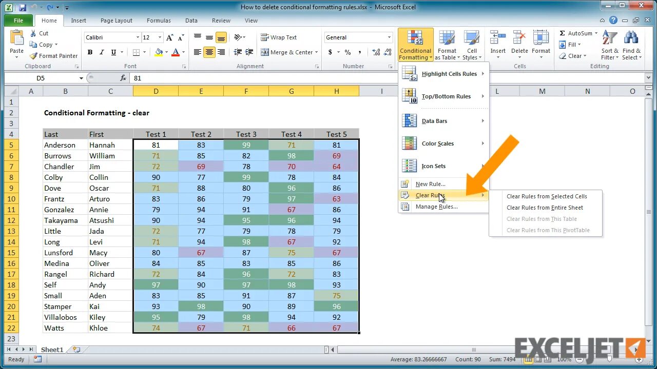Click the insert new worksheet tab icon
The image size is (657, 369).
click(76, 350)
